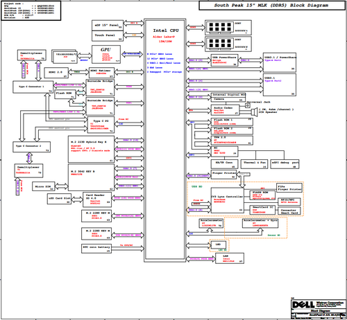Click the HDMI 2.0 block
Screen dimensions: 347x320
[x=56, y=73]
